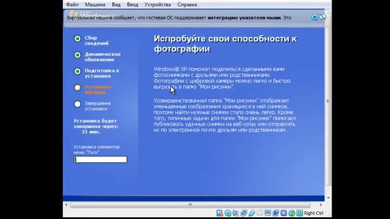
Task: Click the 21 мин. remaining time text
Action: pos(91,132)
